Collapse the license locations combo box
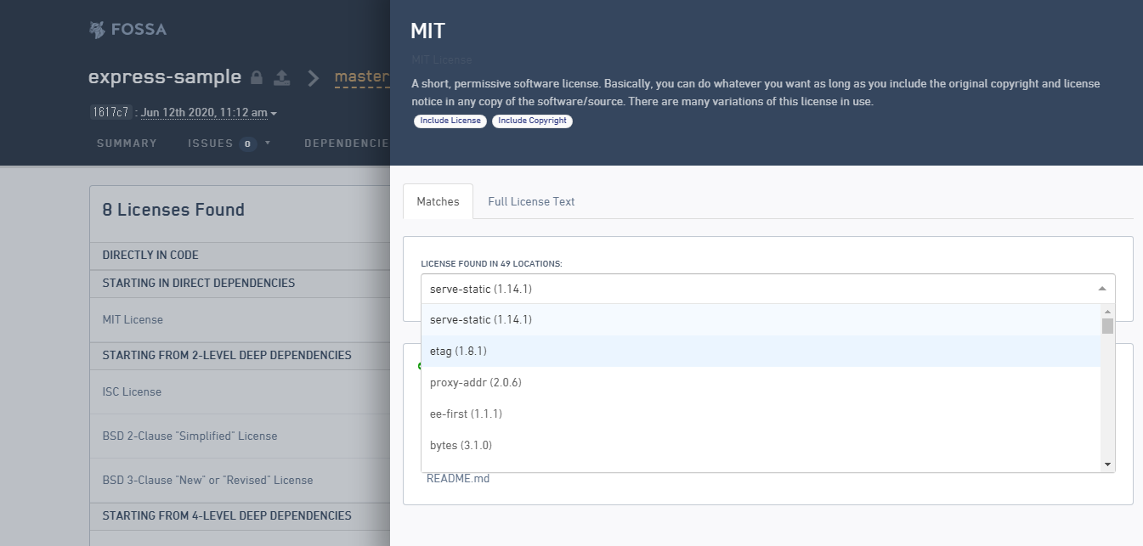The width and height of the screenshot is (1143, 546). [1101, 289]
